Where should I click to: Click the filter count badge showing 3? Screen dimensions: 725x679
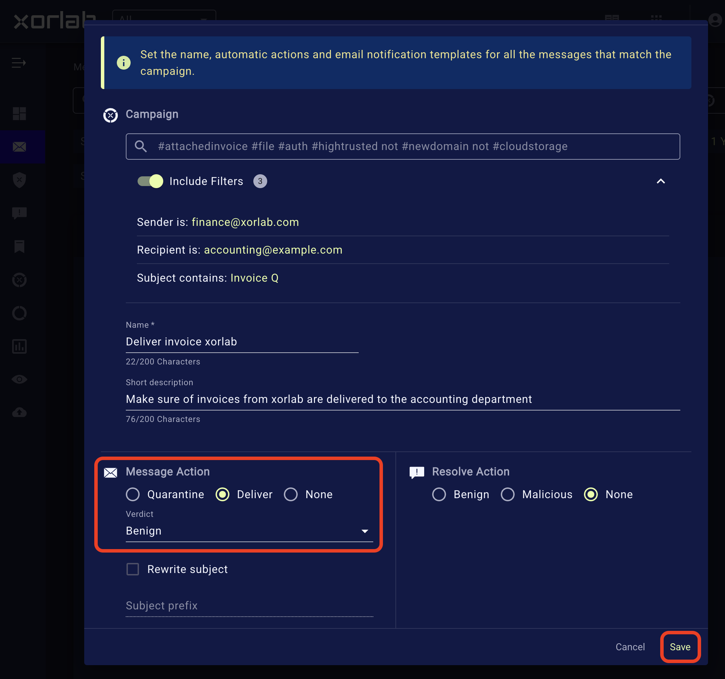(260, 181)
